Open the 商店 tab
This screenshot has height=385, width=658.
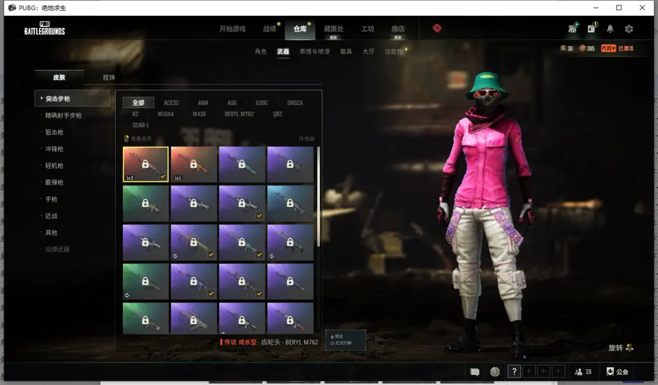(x=398, y=29)
